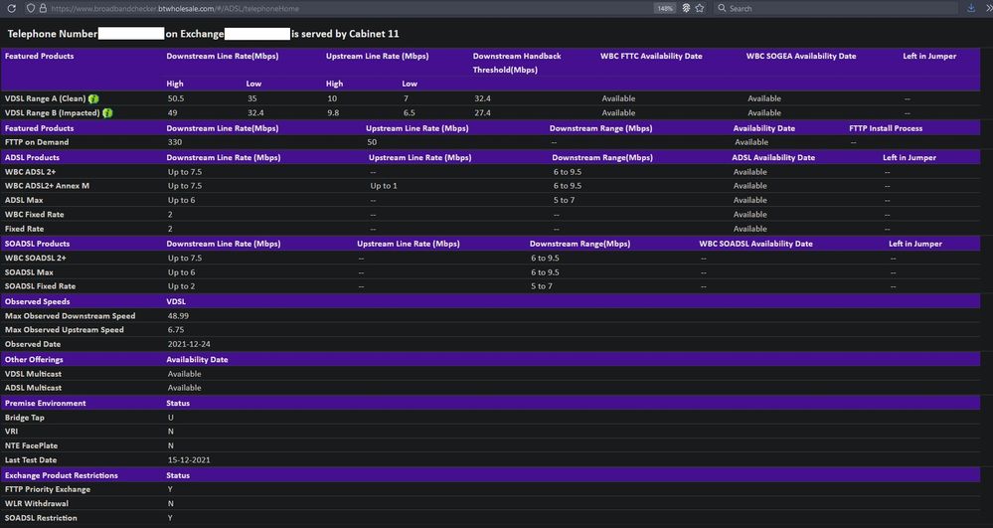Select the 'SOADSL Products' section header
This screenshot has height=528, width=993.
[37, 244]
